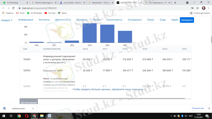Go to the Сотрудники section
The width and height of the screenshot is (212, 119).
[x=135, y=20]
